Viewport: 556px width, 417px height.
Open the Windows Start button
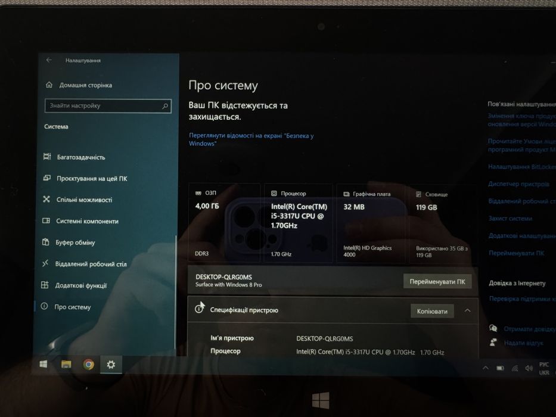point(44,364)
